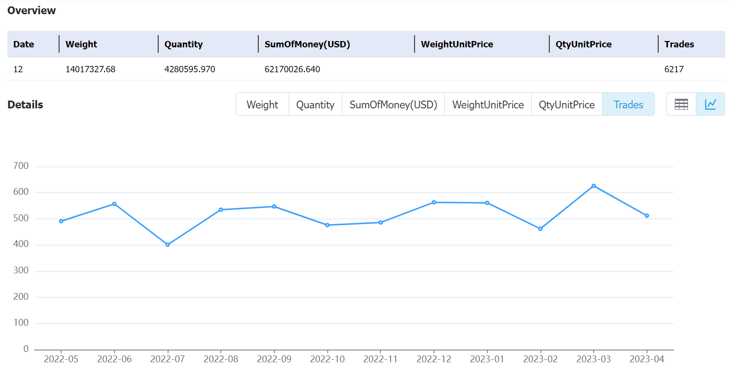Screen dimensions: 729x374
Task: Select the WeightUnitPrice tab
Action: [x=488, y=104]
